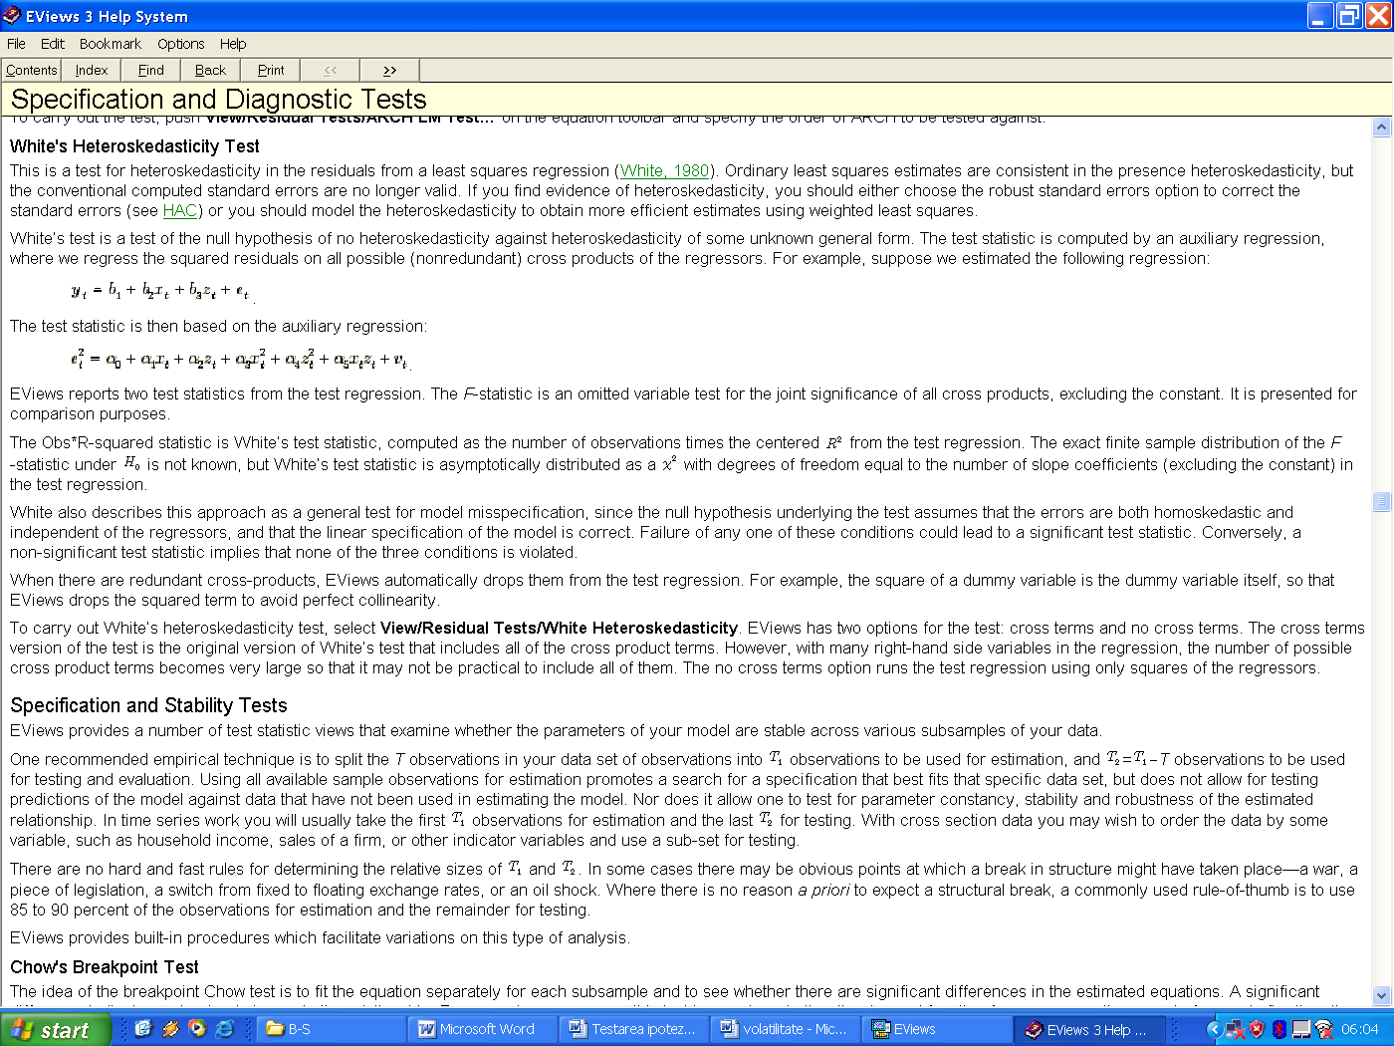Click the Specification and Diagnostic Tests title
Screen dimensions: 1394x1046
click(218, 100)
